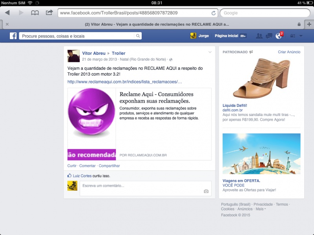
Task: Open the Safari bookmarks book icon
Action: (x=35, y=13)
